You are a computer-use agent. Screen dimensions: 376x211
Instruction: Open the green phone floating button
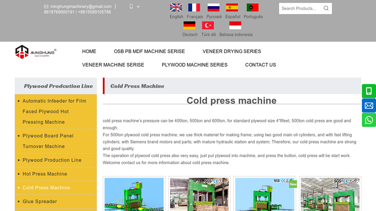369,91
